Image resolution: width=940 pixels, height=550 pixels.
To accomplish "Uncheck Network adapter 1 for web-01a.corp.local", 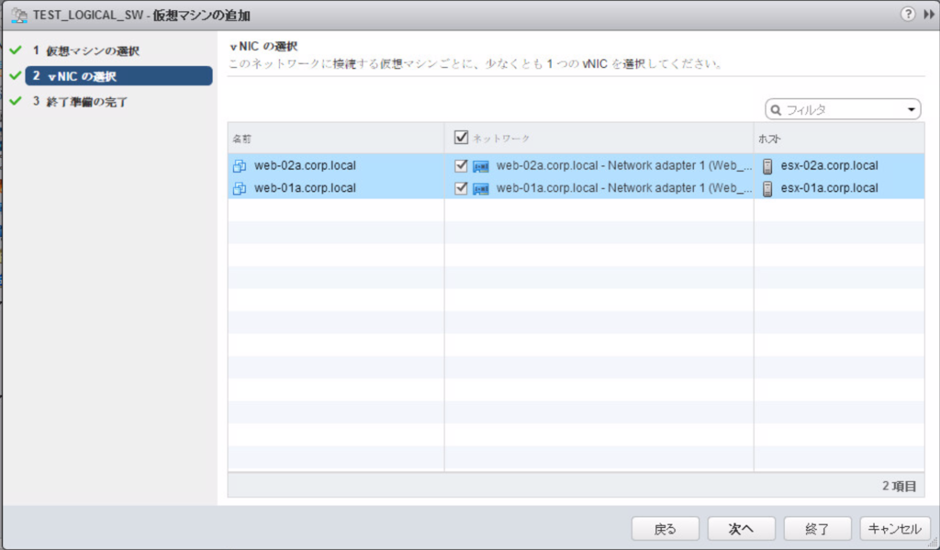I will [459, 187].
